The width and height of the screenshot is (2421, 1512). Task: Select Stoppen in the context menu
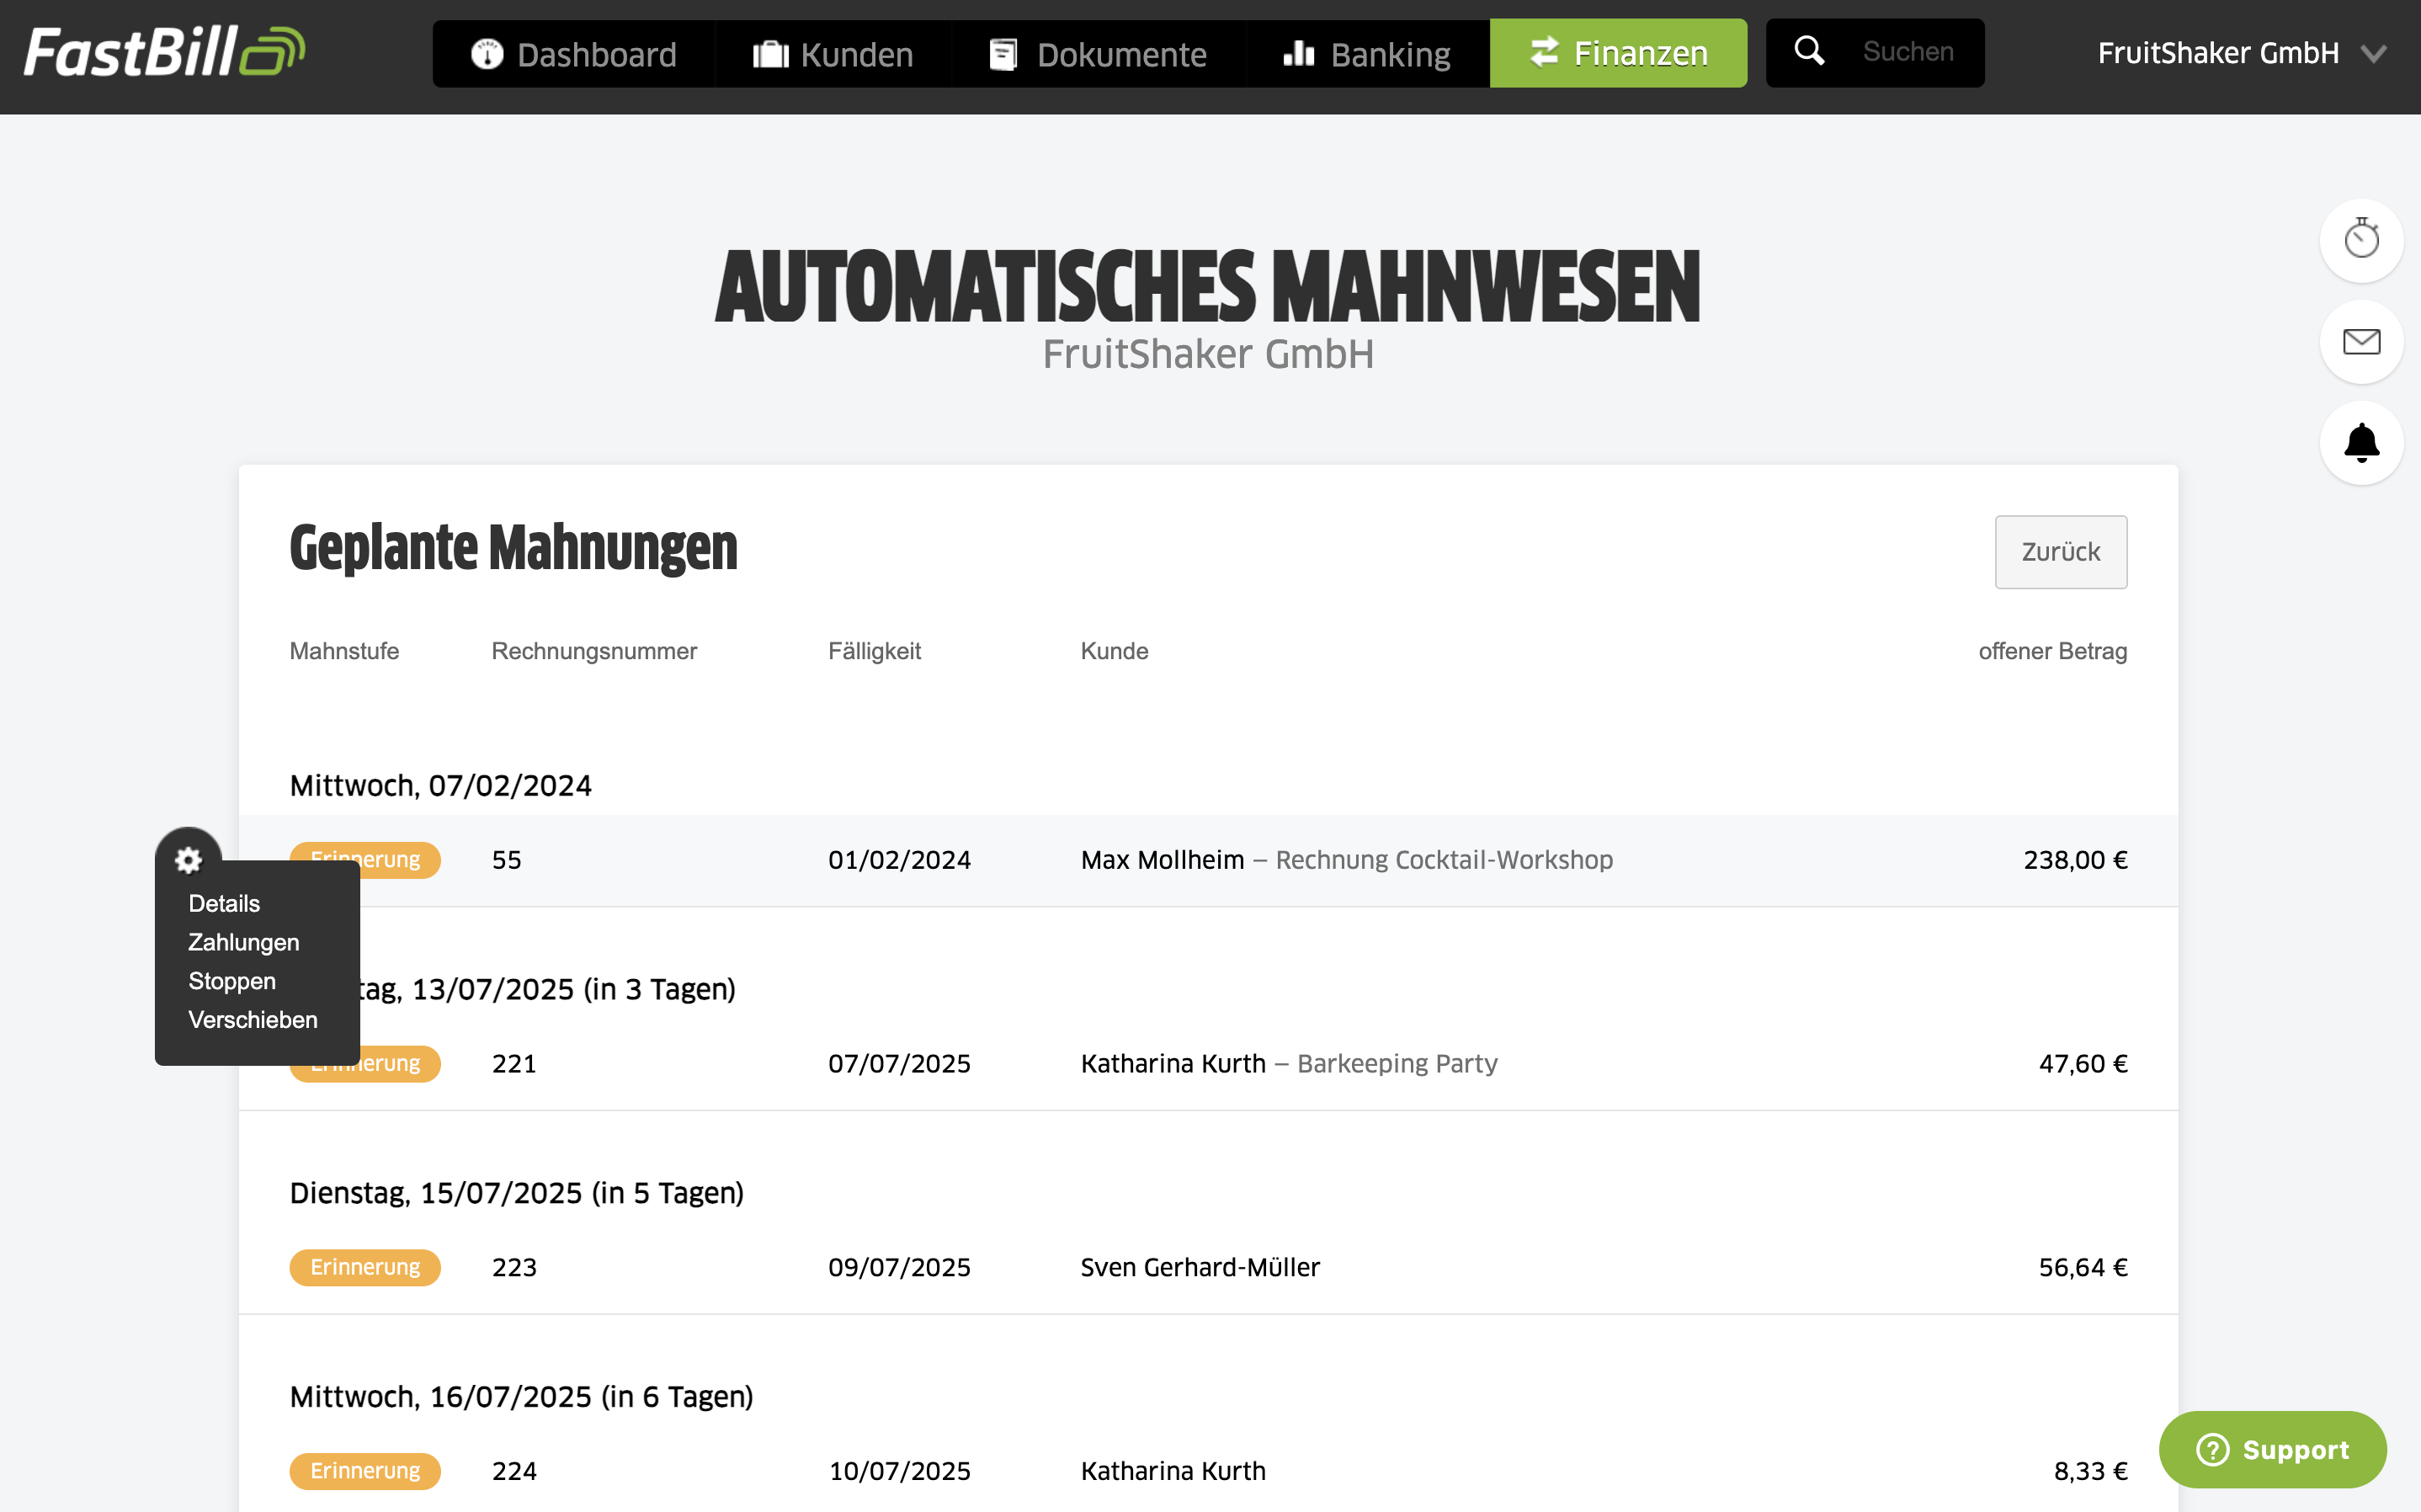coord(231,981)
